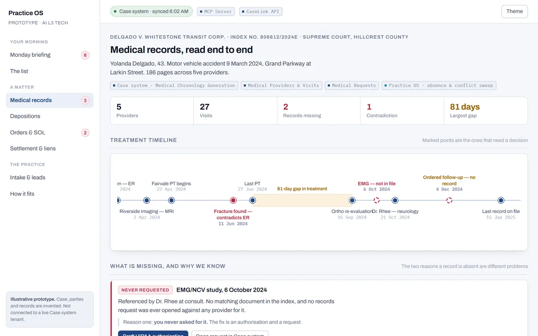Open Monday briefing in sidebar
Image resolution: width=538 pixels, height=336 pixels.
pos(49,55)
